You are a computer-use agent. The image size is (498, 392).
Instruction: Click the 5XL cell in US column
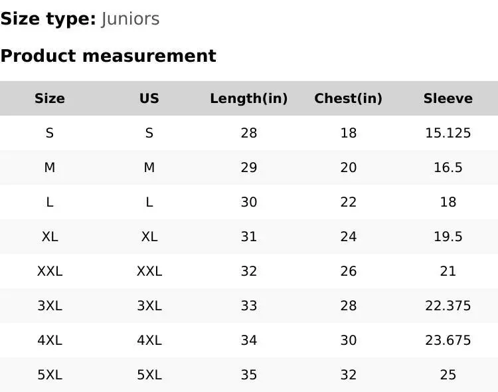point(149,375)
